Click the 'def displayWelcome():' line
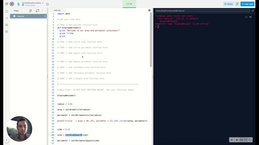Image resolution: width=259 pixels, height=145 pixels. [69, 28]
